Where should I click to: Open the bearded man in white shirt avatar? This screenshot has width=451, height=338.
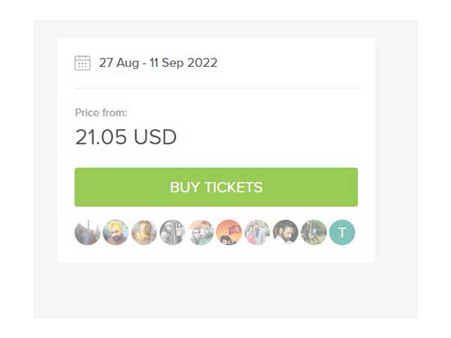tap(286, 232)
